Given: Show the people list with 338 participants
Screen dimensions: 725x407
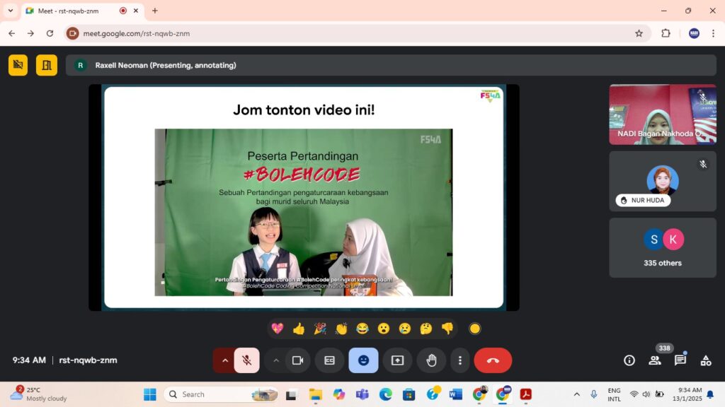Looking at the screenshot, I should 655,360.
